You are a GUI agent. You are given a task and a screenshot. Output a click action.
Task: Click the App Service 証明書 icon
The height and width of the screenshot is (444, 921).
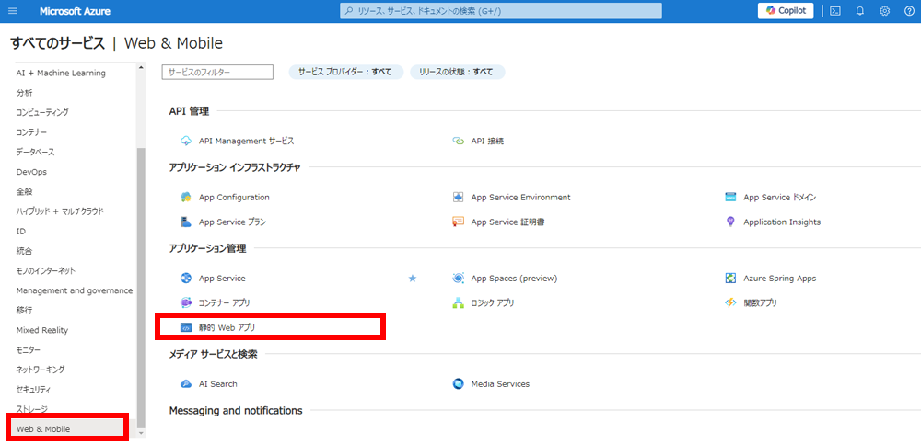(x=458, y=222)
